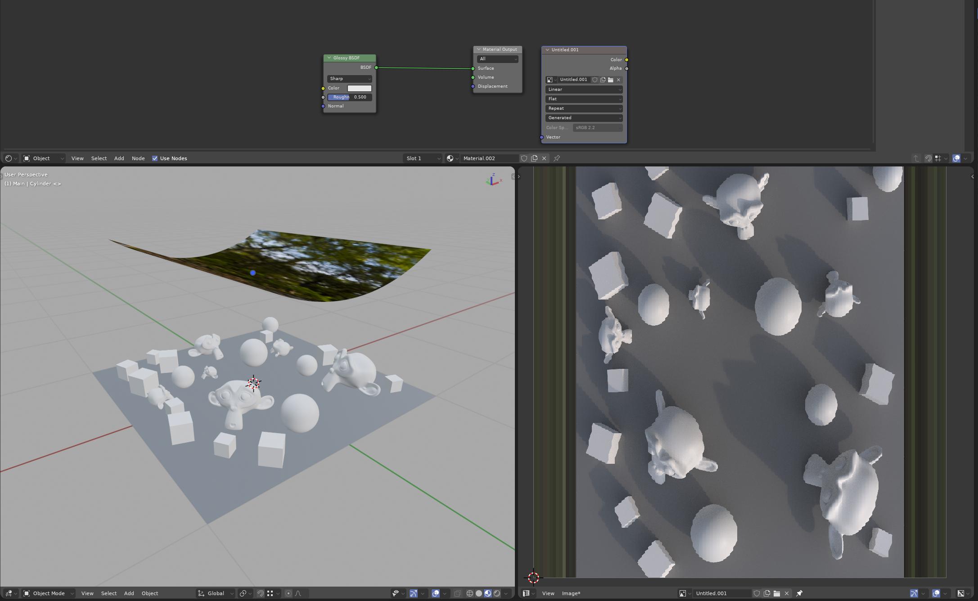Toggle viewport overlays button

[x=436, y=593]
